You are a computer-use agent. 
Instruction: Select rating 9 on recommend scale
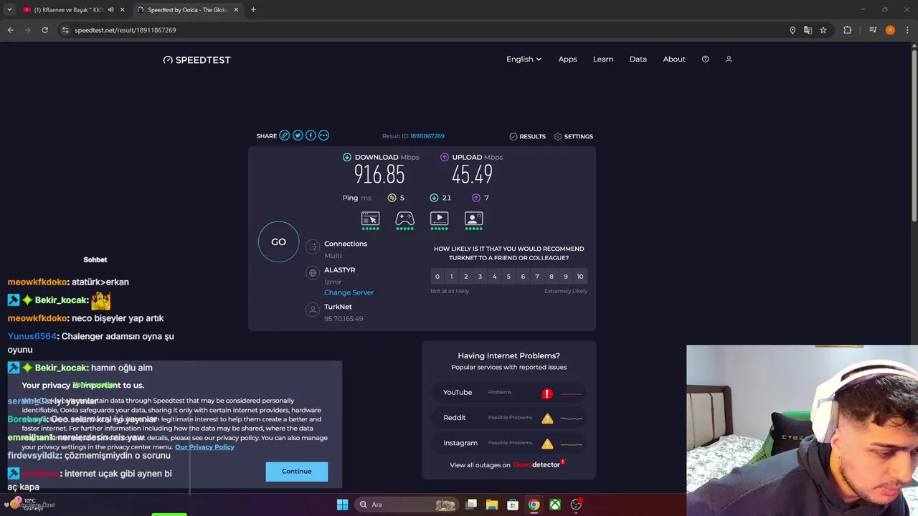point(566,277)
